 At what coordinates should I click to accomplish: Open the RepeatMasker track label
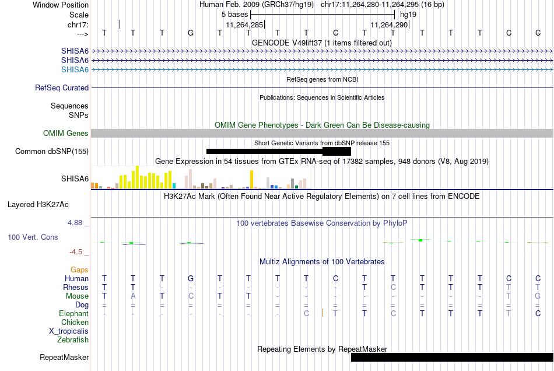[64, 357]
